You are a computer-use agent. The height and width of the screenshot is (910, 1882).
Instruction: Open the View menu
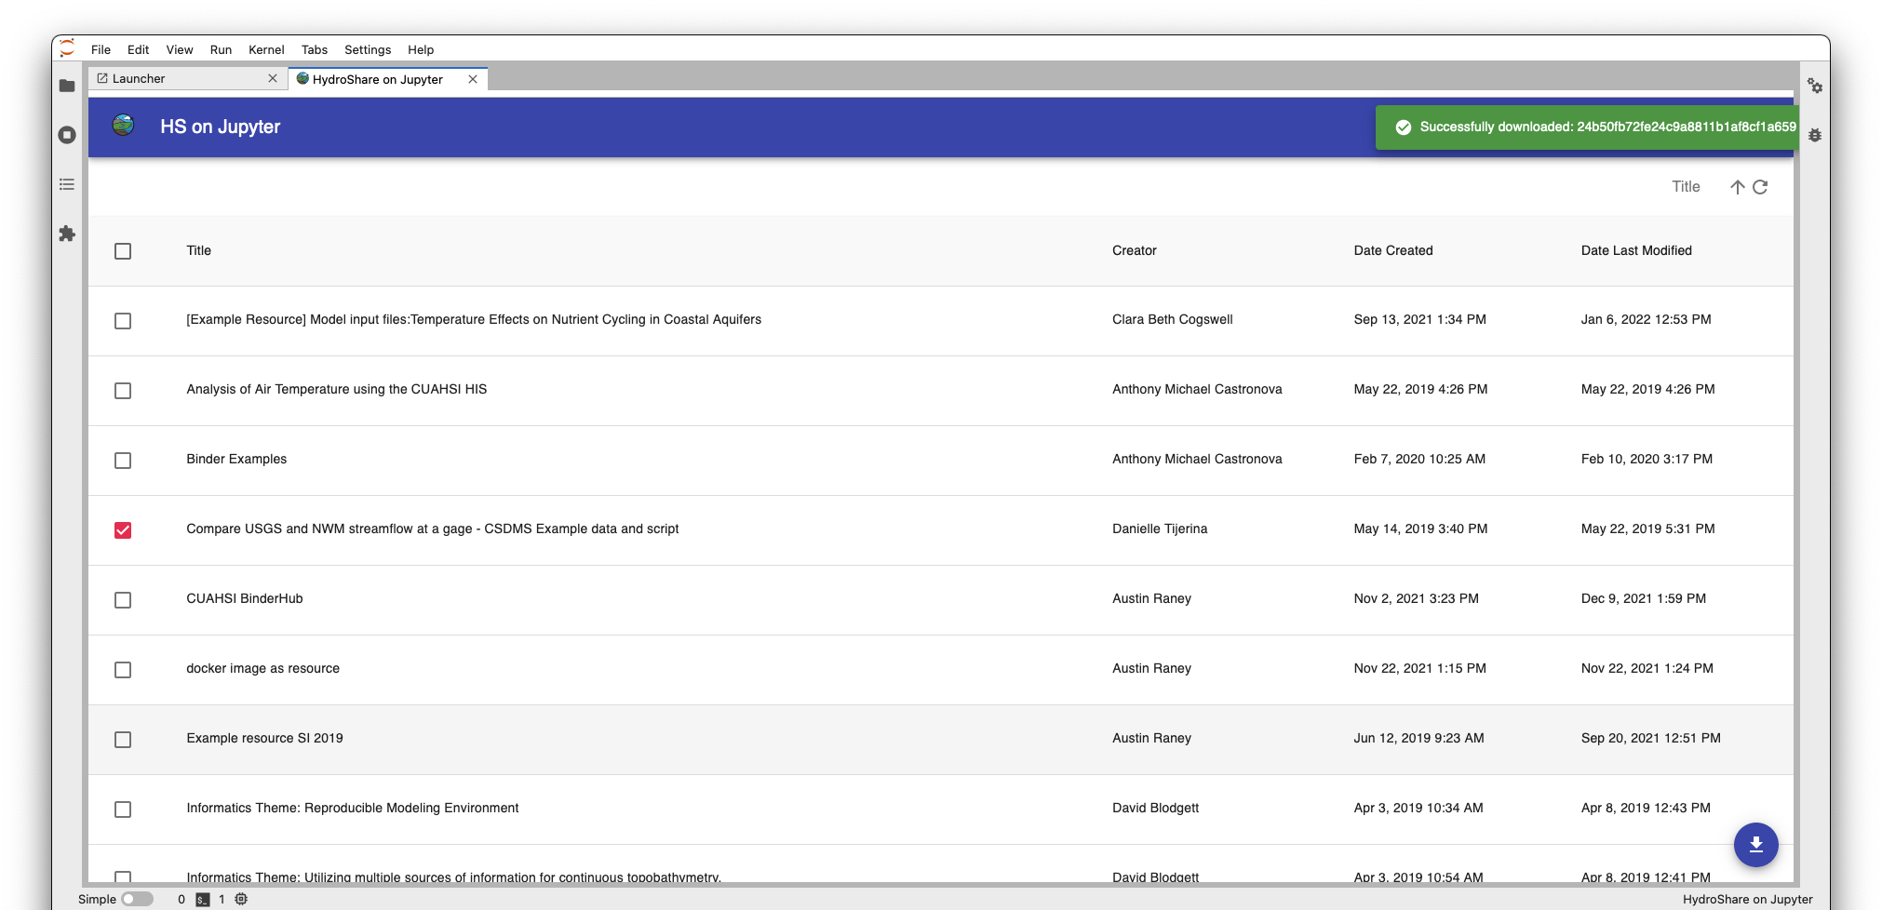point(180,49)
